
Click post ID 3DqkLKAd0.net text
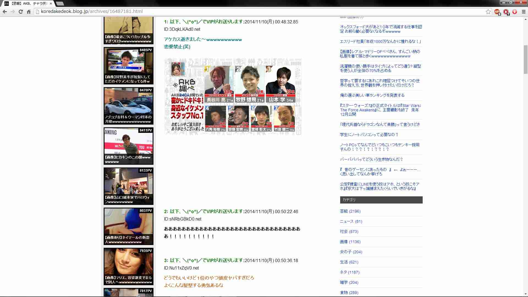tap(182, 29)
